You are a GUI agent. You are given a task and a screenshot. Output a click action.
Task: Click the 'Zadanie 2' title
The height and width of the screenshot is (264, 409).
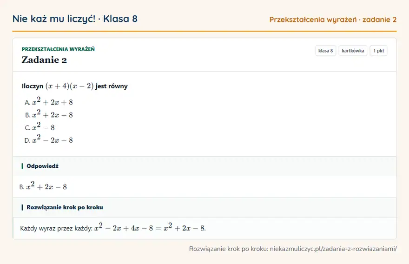pyautogui.click(x=44, y=60)
